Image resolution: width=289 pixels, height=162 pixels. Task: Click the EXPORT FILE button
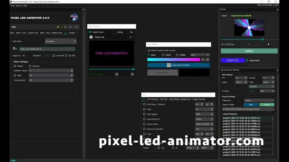pyautogui.click(x=233, y=60)
